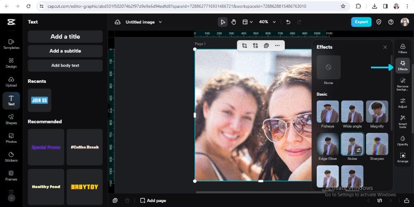Image resolution: width=414 pixels, height=207 pixels.
Task: Open the user profile avatar in CapCut
Action: (404, 22)
